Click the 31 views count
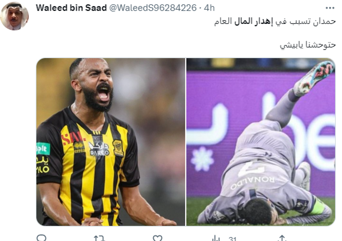This screenshot has height=241, width=342. click(232, 239)
